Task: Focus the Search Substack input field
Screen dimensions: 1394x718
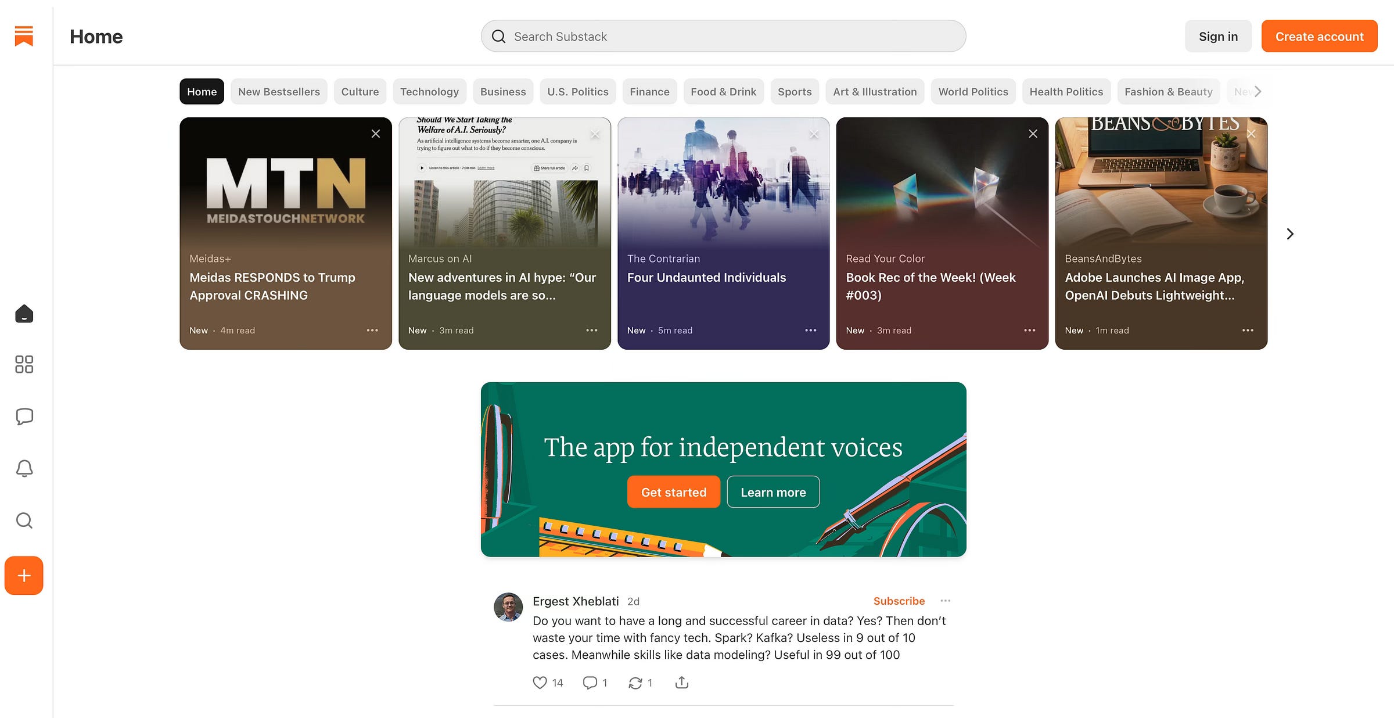Action: tap(723, 36)
